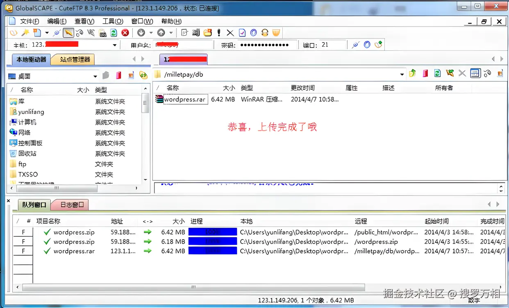This screenshot has width=509, height=308.
Task: Open the remote pane refresh icon
Action: tap(437, 73)
